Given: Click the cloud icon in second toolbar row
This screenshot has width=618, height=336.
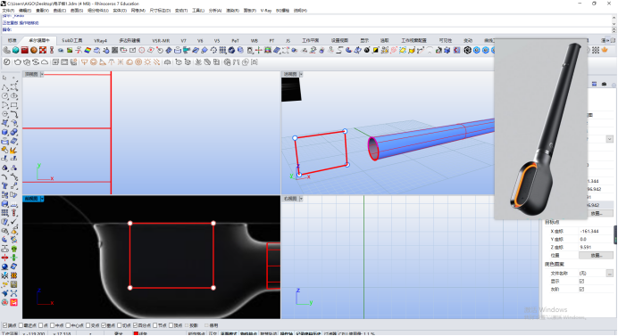Looking at the screenshot, I should click(45, 62).
